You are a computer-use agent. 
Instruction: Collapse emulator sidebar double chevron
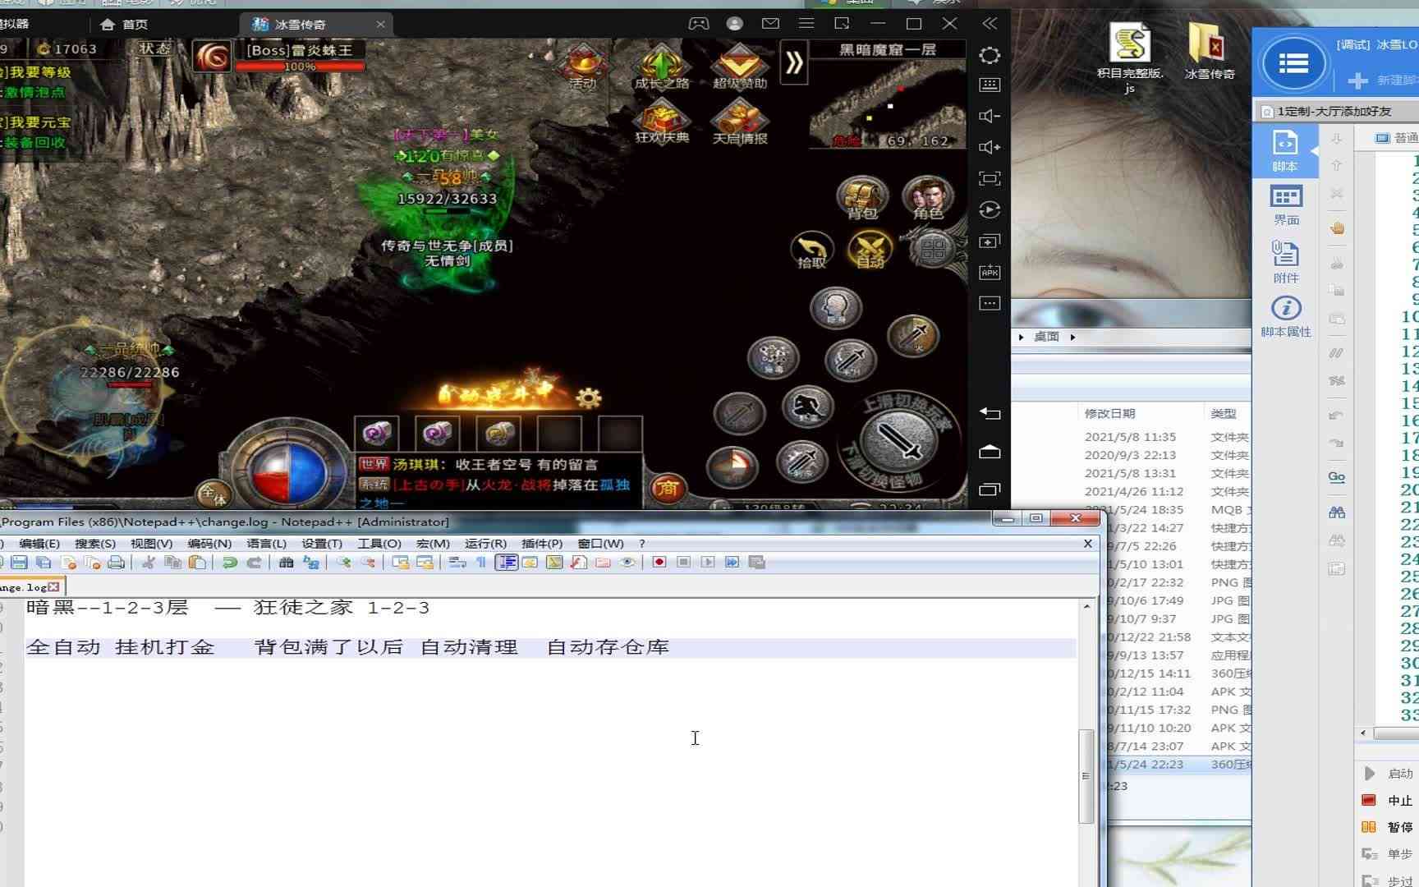[x=990, y=24]
